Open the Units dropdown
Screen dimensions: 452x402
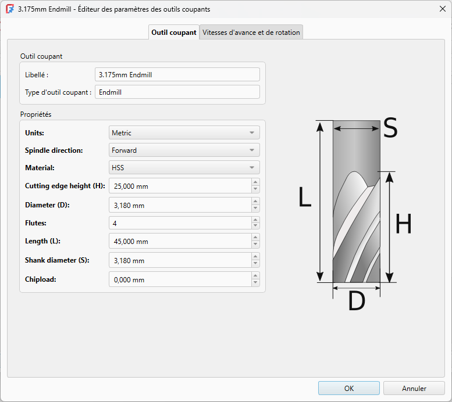tap(184, 133)
